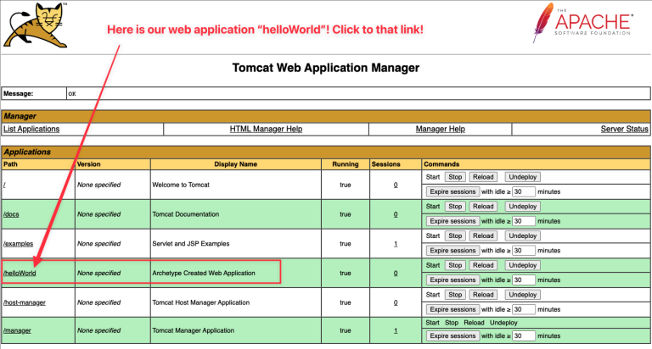View sessions count for Servlet and JSP Examples

[396, 244]
